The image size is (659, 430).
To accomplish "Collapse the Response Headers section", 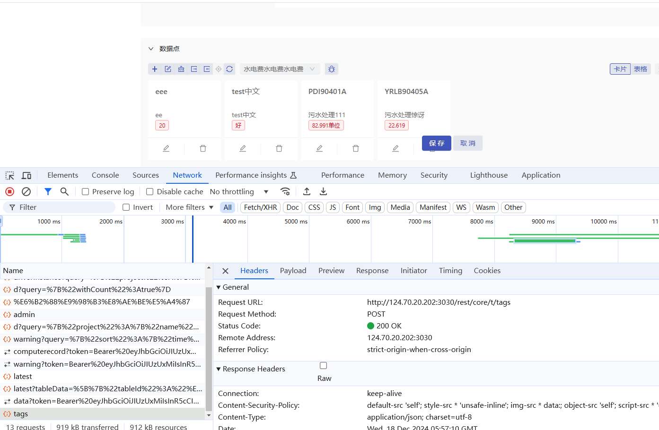I will pyautogui.click(x=219, y=369).
